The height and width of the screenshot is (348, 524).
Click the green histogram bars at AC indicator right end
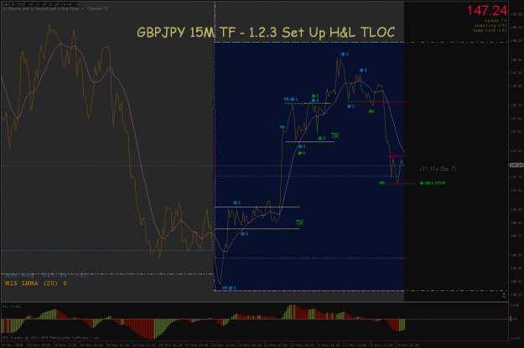pyautogui.click(x=402, y=325)
